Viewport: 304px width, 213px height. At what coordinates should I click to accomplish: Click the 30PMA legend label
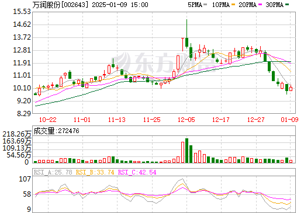pyautogui.click(x=274, y=5)
